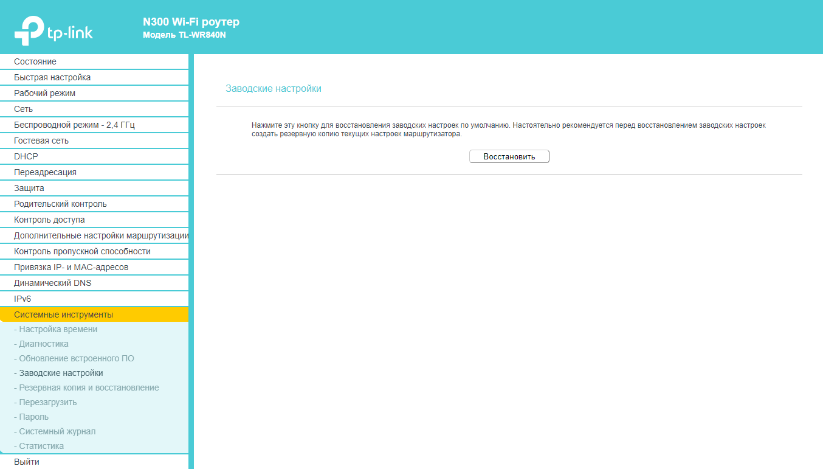This screenshot has height=469, width=823.
Task: Select Родительский контроль in sidebar
Action: tap(60, 204)
